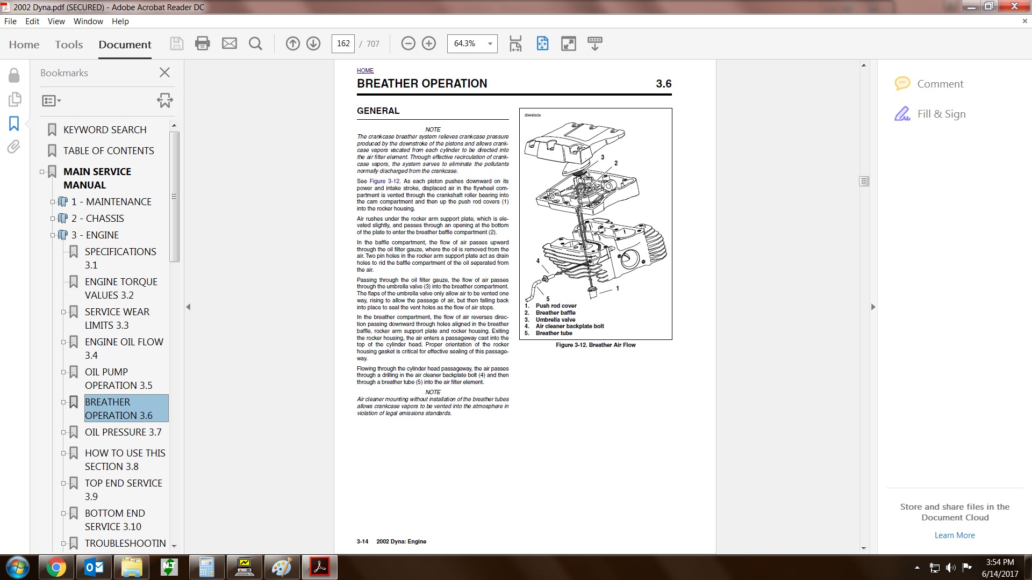Open the Find text magnifier tool
Viewport: 1032px width, 580px height.
[255, 44]
